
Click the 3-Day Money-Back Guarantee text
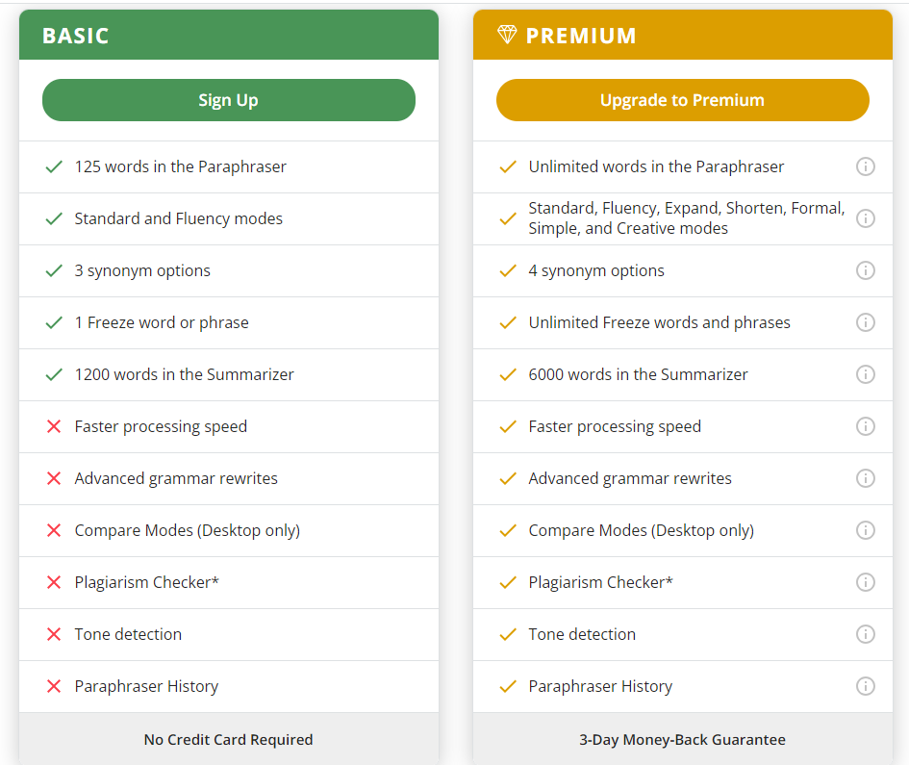682,740
